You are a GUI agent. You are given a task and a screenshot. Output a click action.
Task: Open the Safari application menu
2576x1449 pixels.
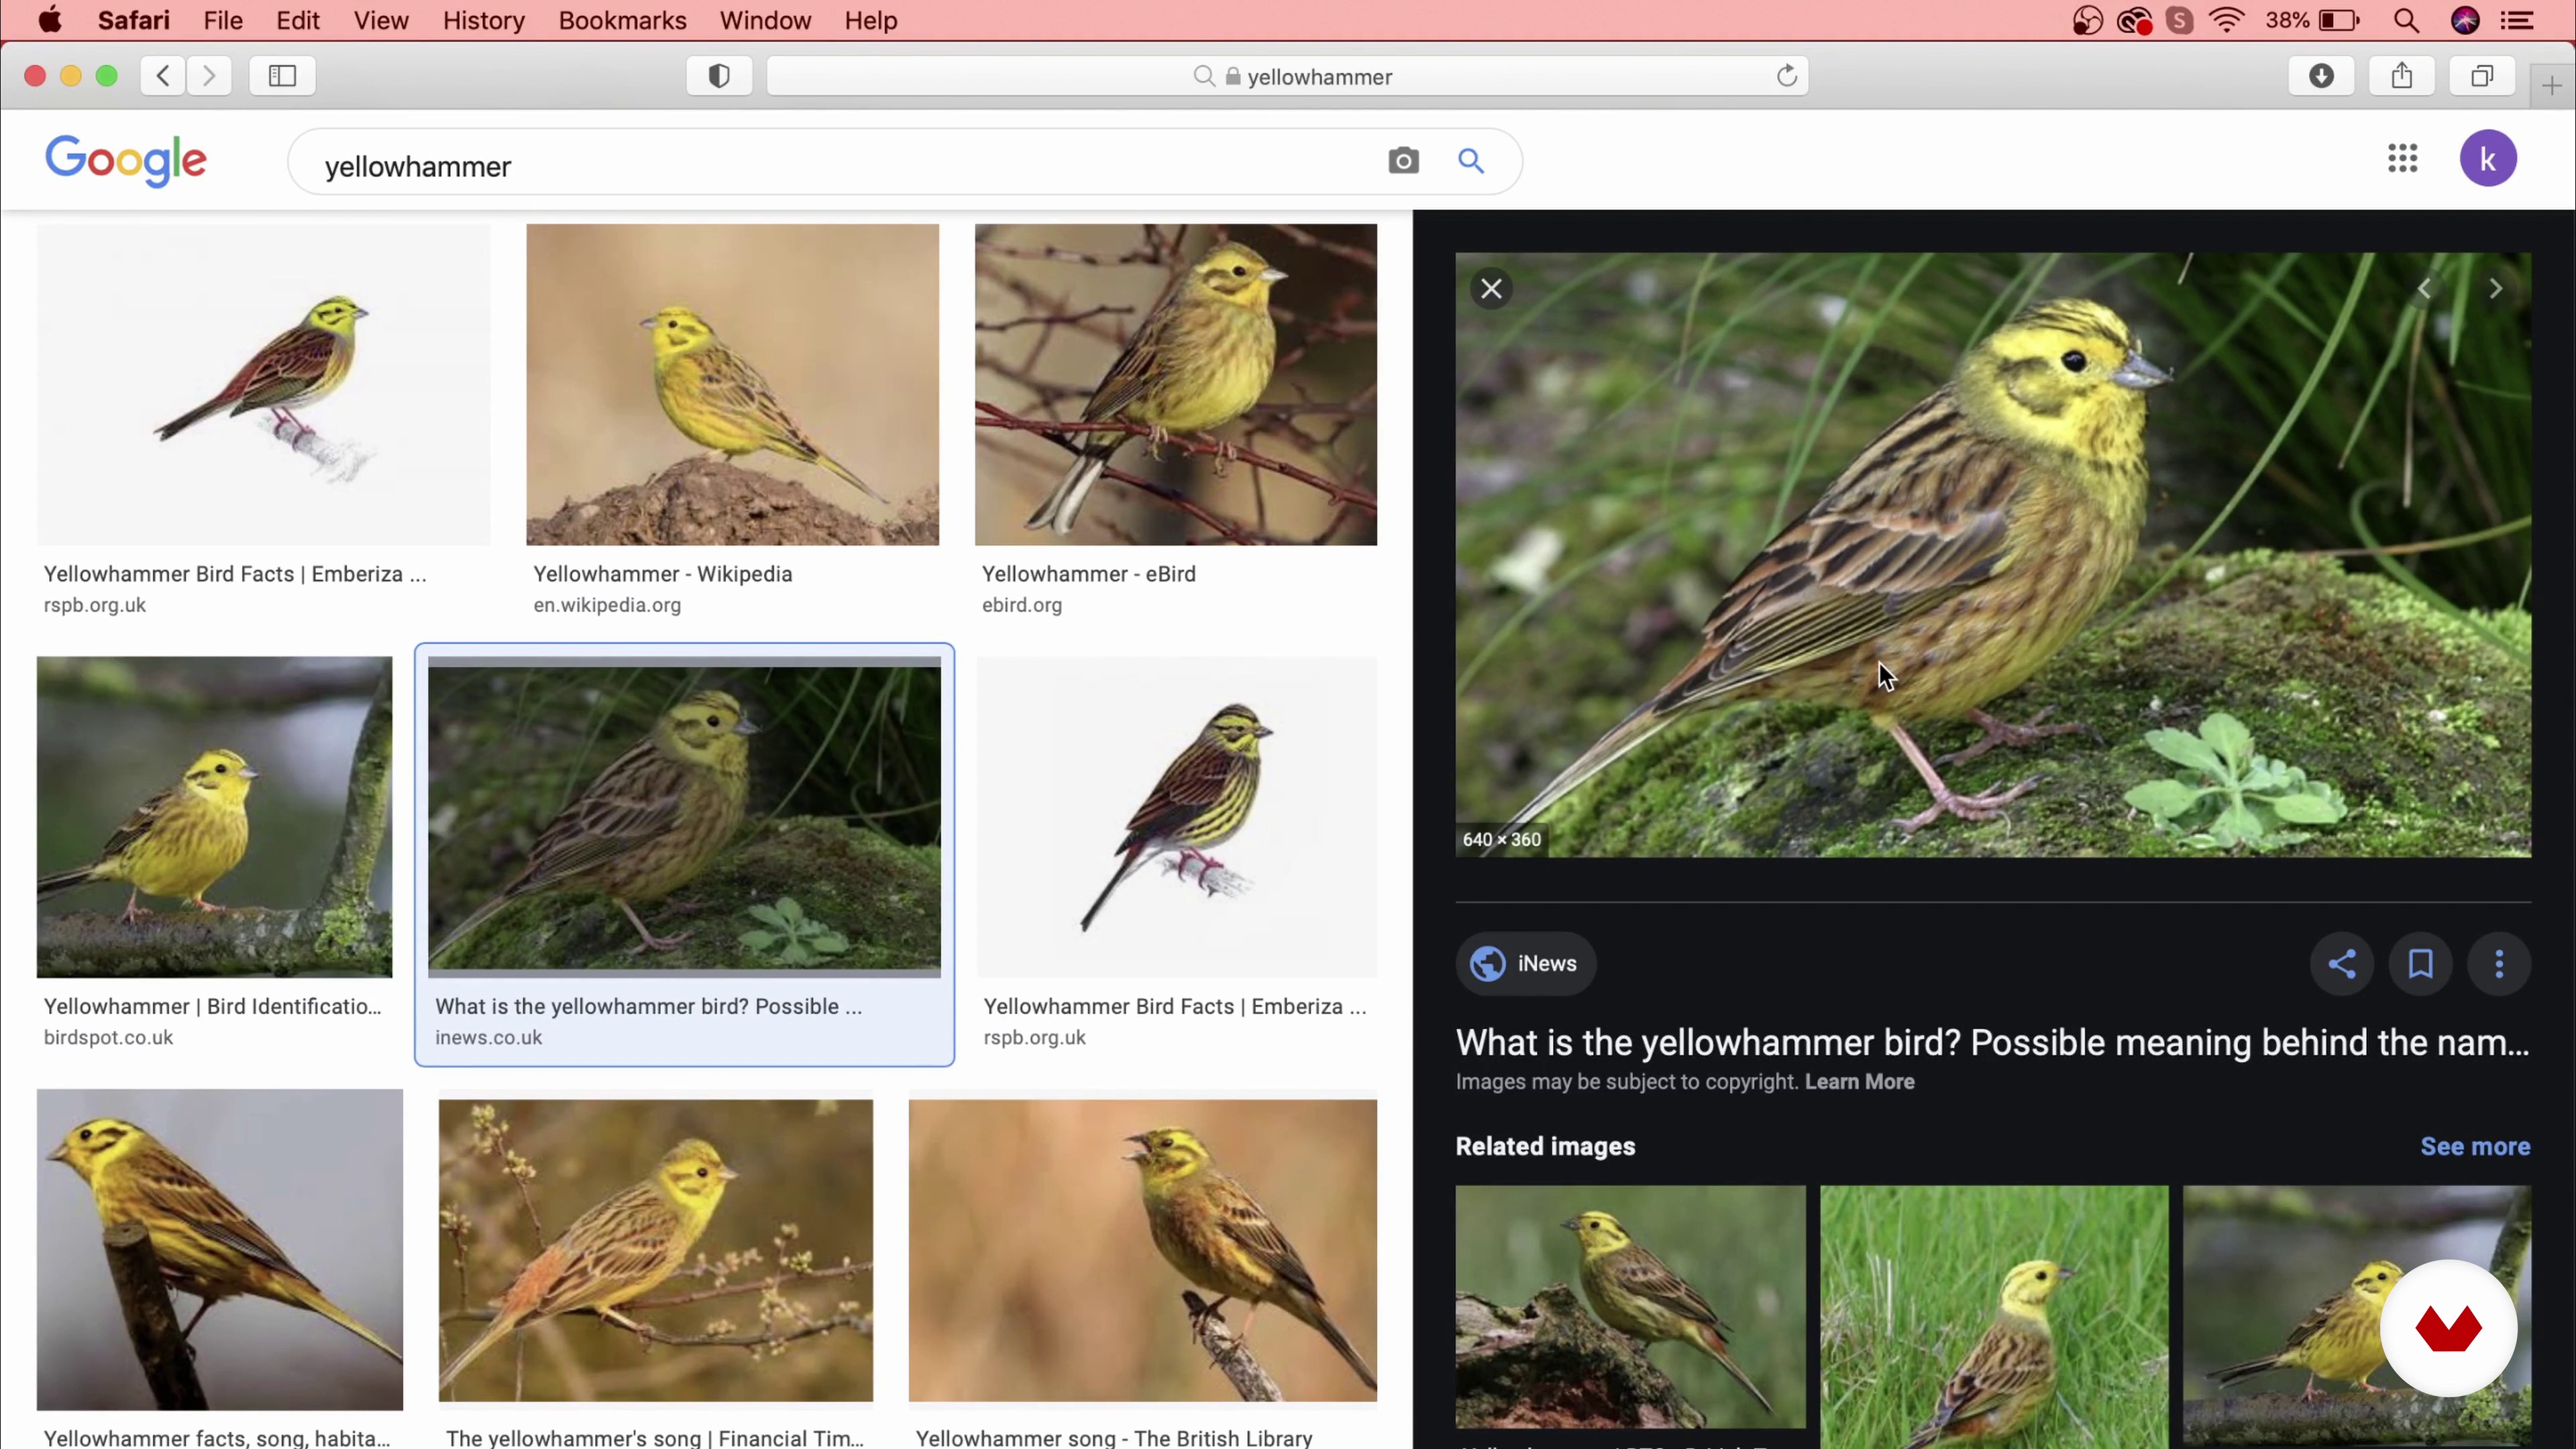click(134, 20)
